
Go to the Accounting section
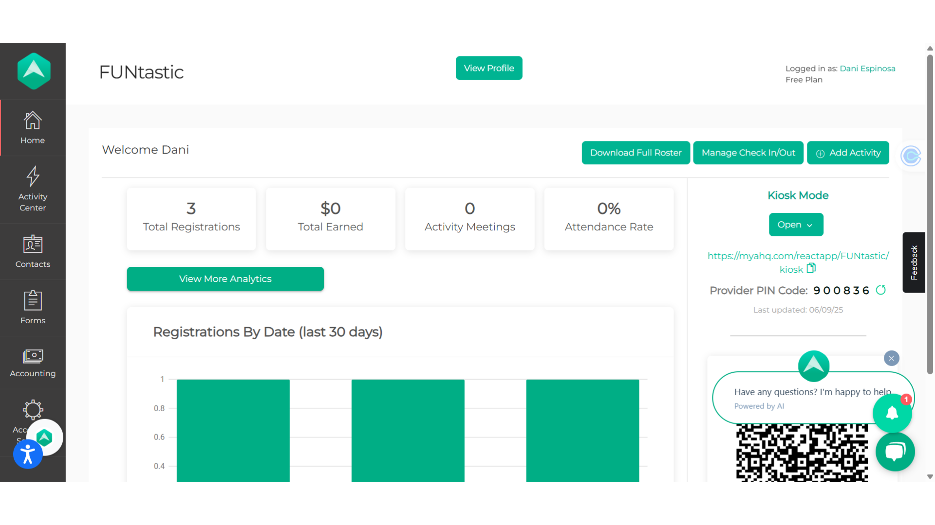click(x=32, y=362)
